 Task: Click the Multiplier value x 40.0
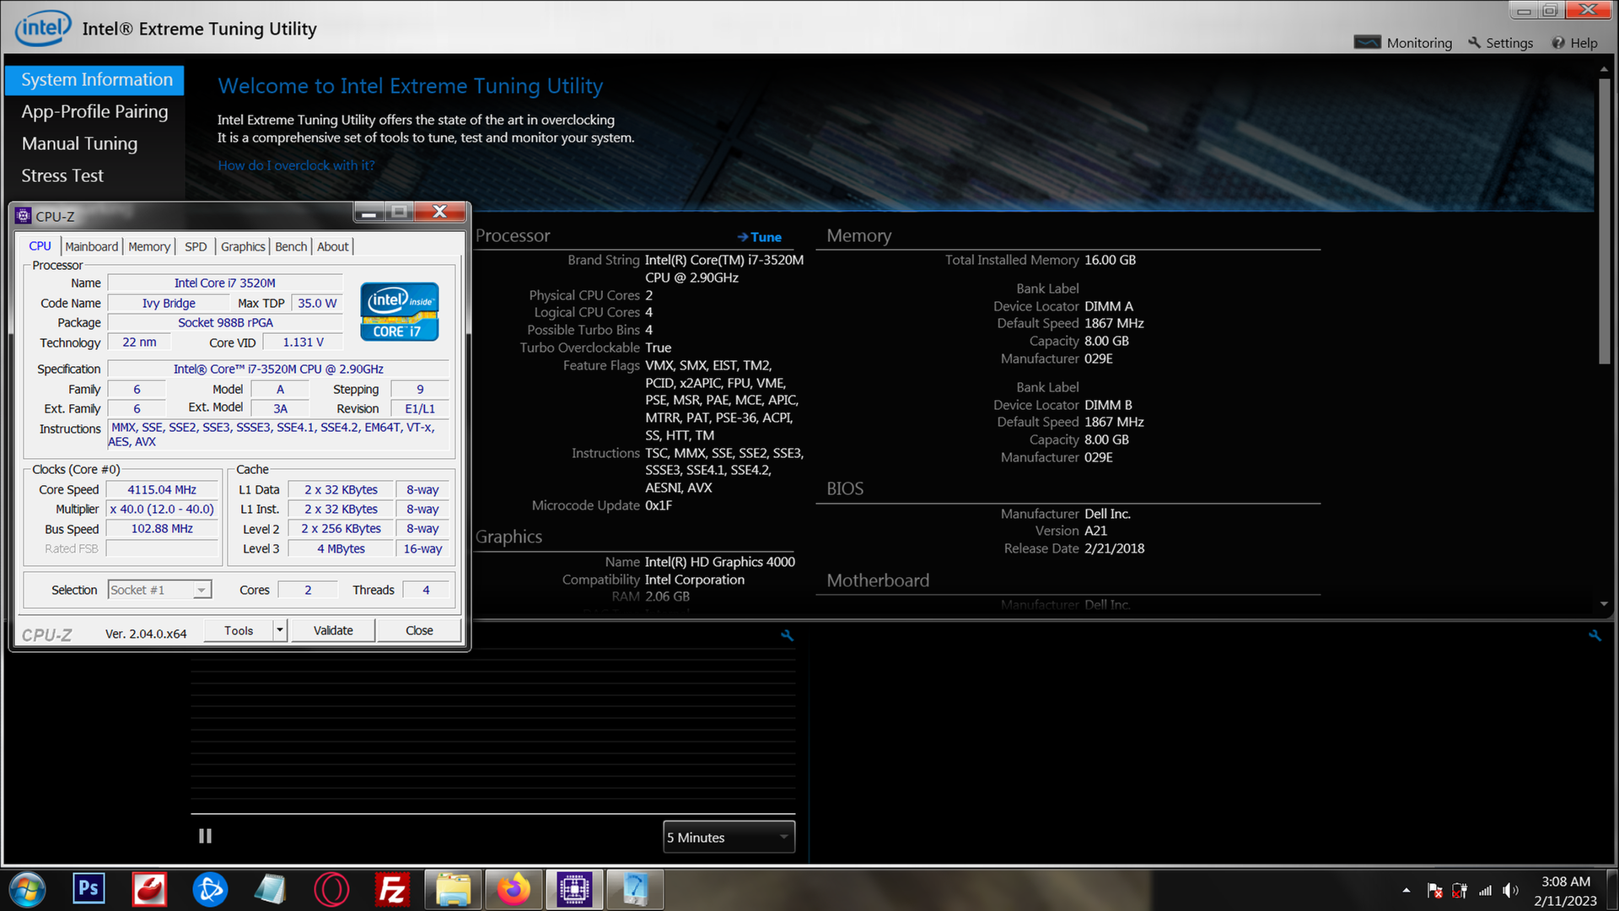162,509
